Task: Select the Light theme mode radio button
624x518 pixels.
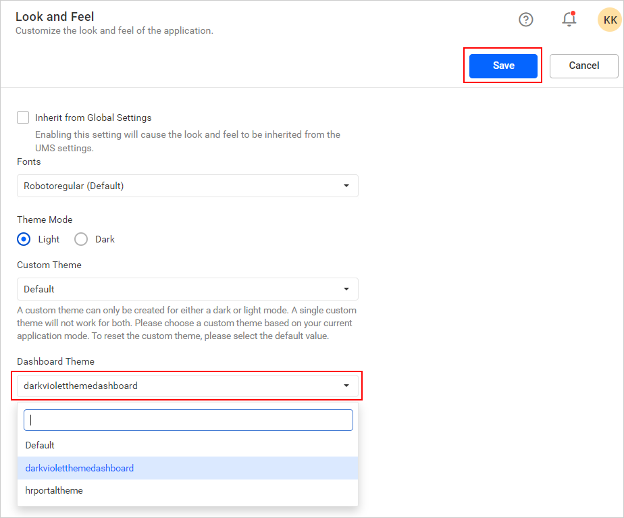Action: click(x=24, y=239)
